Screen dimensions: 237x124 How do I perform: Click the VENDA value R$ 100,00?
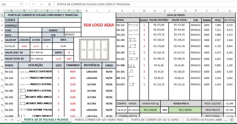tap(134, 110)
